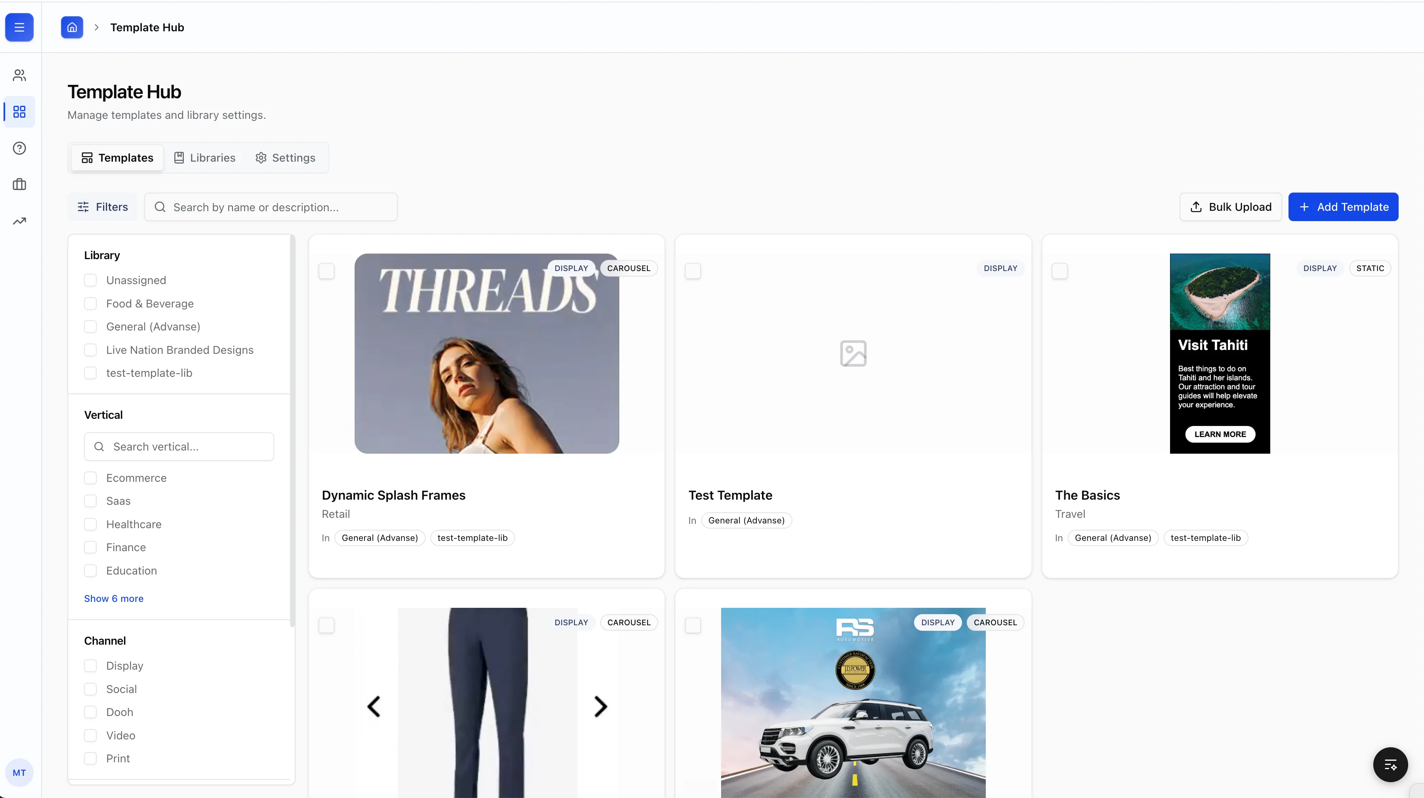Check Live Nation Branded Designs filter
The height and width of the screenshot is (798, 1424).
pos(90,350)
